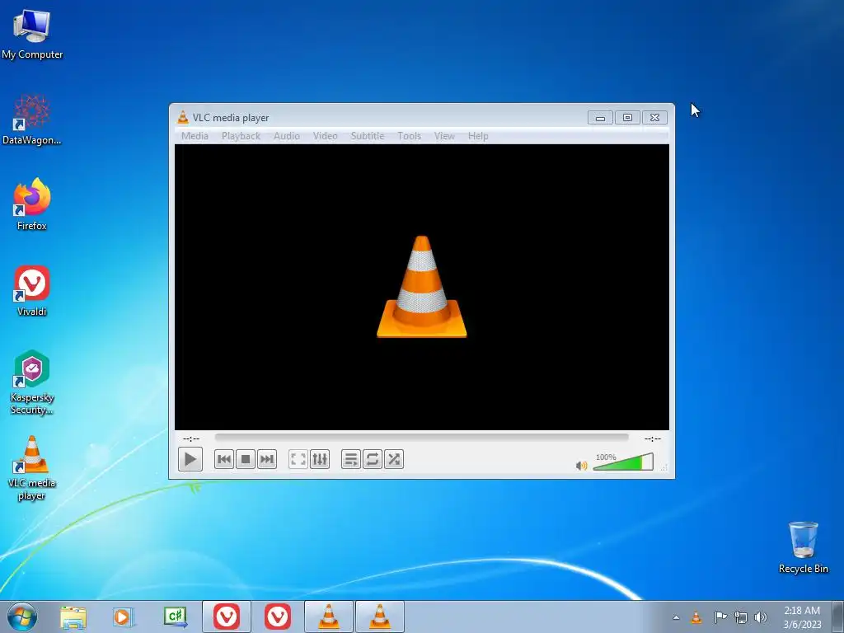Close the VLC media player window
This screenshot has width=844, height=633.
click(654, 117)
